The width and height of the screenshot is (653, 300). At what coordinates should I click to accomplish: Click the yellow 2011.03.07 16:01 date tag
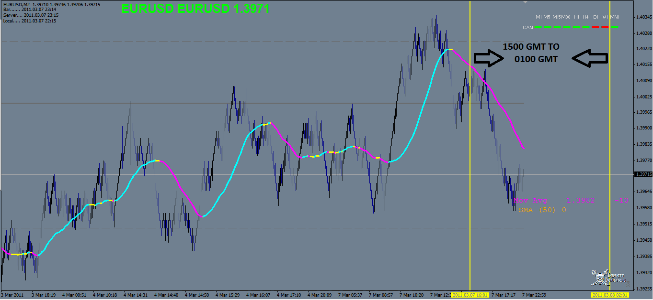[x=470, y=295]
